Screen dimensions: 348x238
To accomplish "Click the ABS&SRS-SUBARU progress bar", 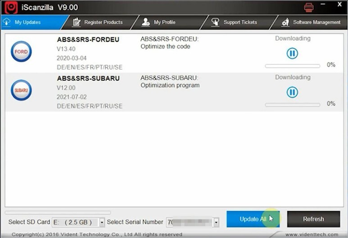I will [293, 105].
